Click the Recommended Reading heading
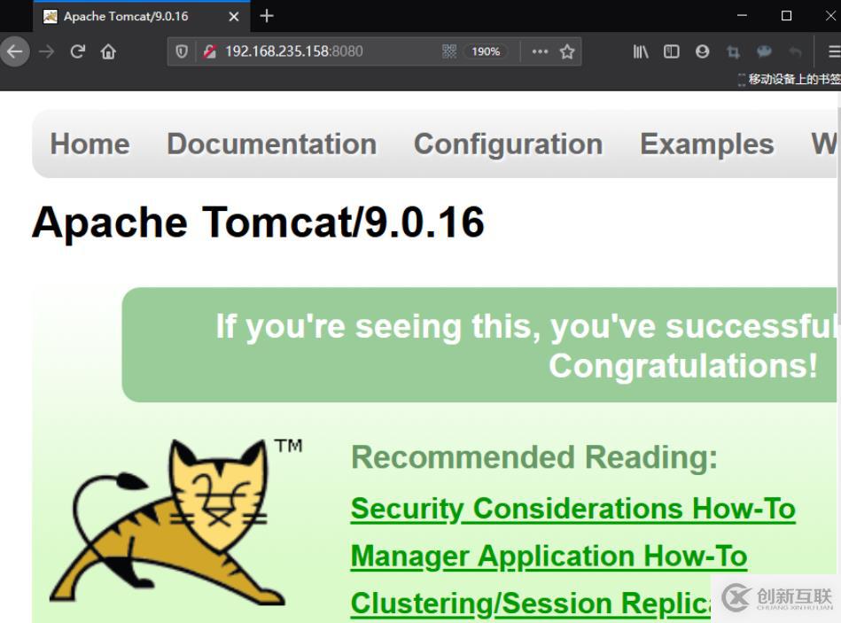This screenshot has width=841, height=623. [534, 457]
